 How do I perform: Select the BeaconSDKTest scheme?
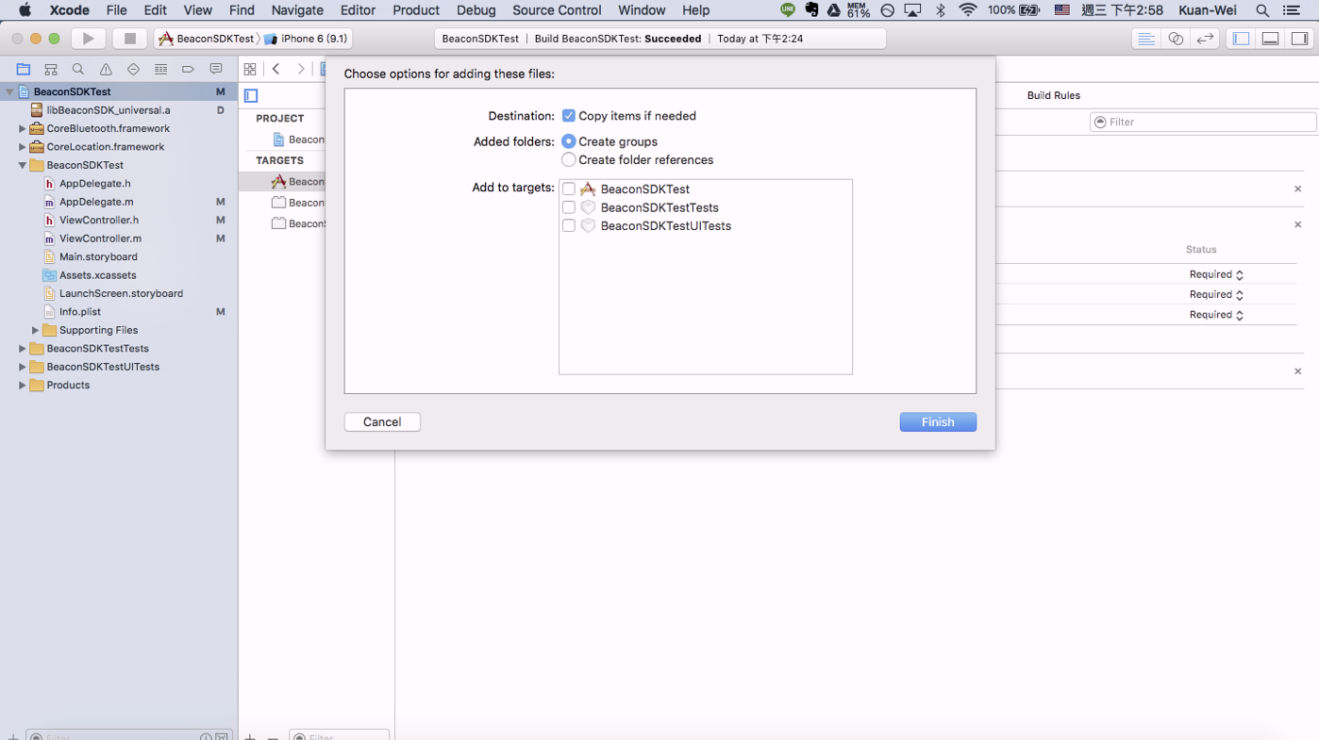(x=208, y=39)
